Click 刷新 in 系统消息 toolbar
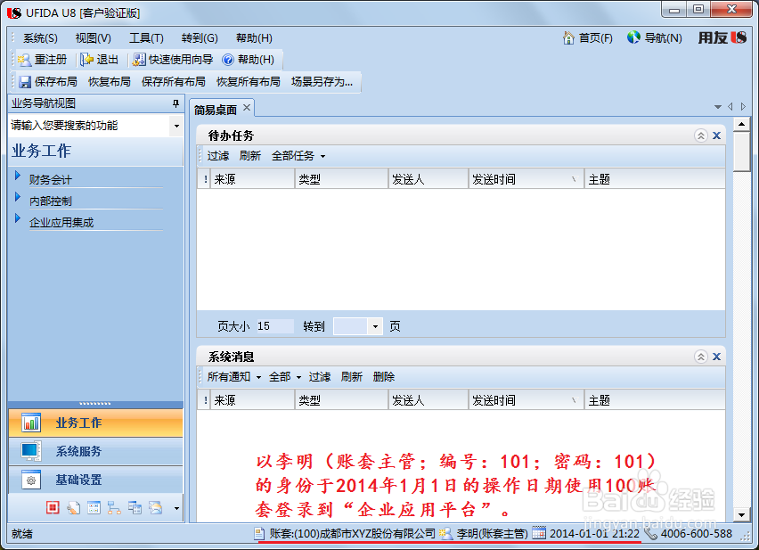The image size is (759, 550). [x=351, y=377]
